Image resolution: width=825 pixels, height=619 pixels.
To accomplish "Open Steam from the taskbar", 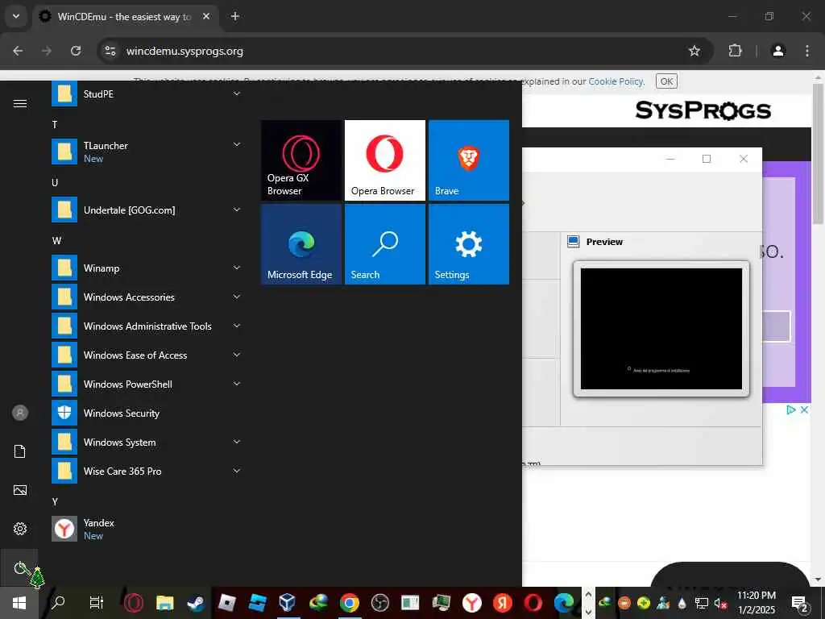I will click(x=196, y=602).
